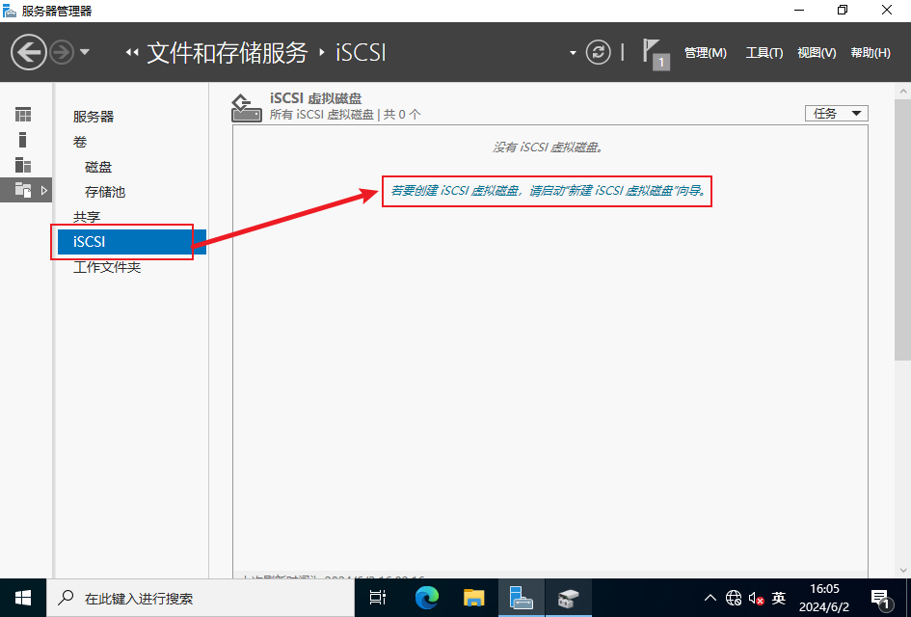Expand the 任务 dropdown
Image resolution: width=911 pixels, height=617 pixels.
click(x=836, y=114)
